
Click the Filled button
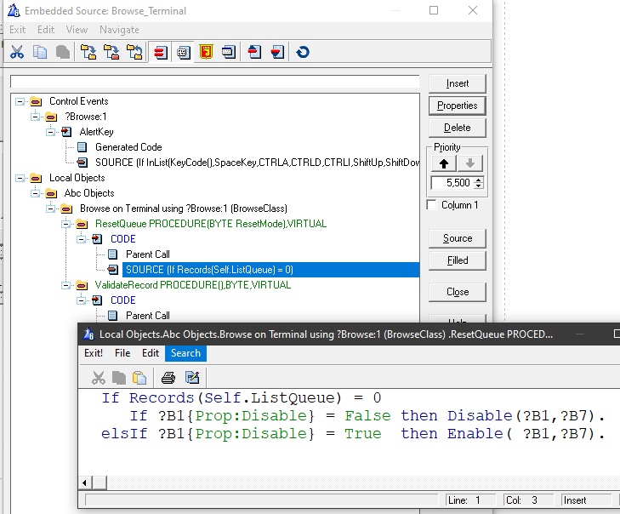coord(458,260)
